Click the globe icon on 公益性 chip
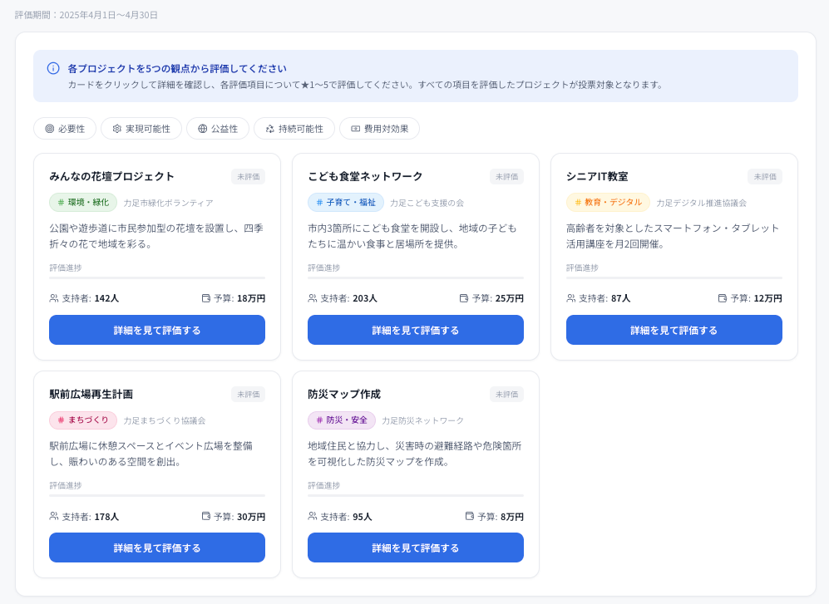 pyautogui.click(x=203, y=129)
